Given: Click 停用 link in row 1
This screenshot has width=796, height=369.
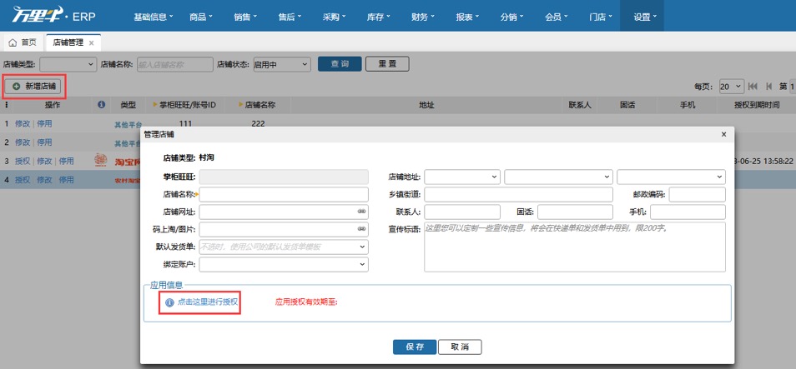Looking at the screenshot, I should tap(44, 123).
